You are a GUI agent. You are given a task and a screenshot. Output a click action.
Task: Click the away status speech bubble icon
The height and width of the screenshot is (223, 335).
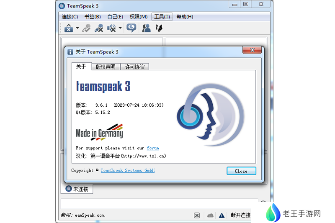[x=131, y=28]
